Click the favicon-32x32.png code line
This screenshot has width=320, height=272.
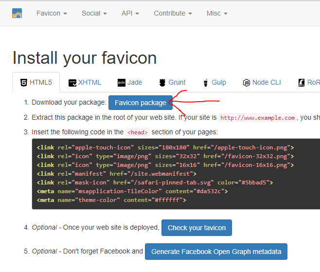tap(165, 156)
